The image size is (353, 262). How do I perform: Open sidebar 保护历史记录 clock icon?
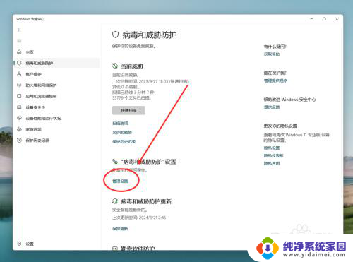[19, 141]
